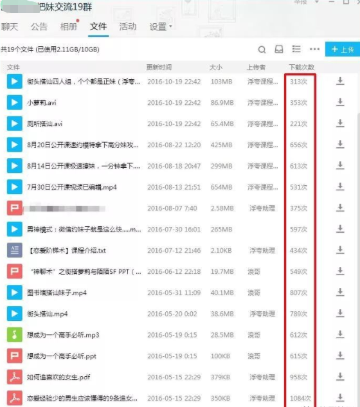Download the 神聊术 PPT file
Image resolution: width=360 pixels, height=407 pixels.
[340, 271]
